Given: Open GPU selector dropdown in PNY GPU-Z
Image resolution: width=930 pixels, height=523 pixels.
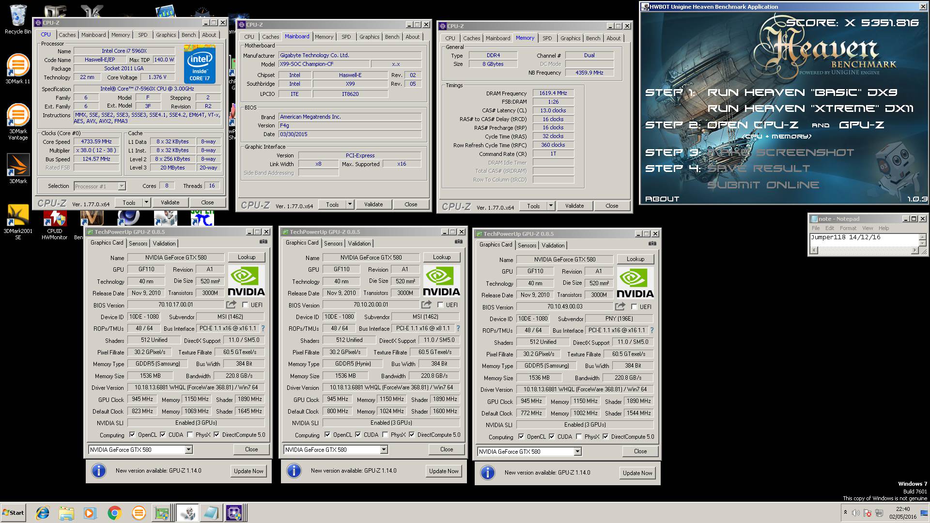Looking at the screenshot, I should (x=577, y=452).
